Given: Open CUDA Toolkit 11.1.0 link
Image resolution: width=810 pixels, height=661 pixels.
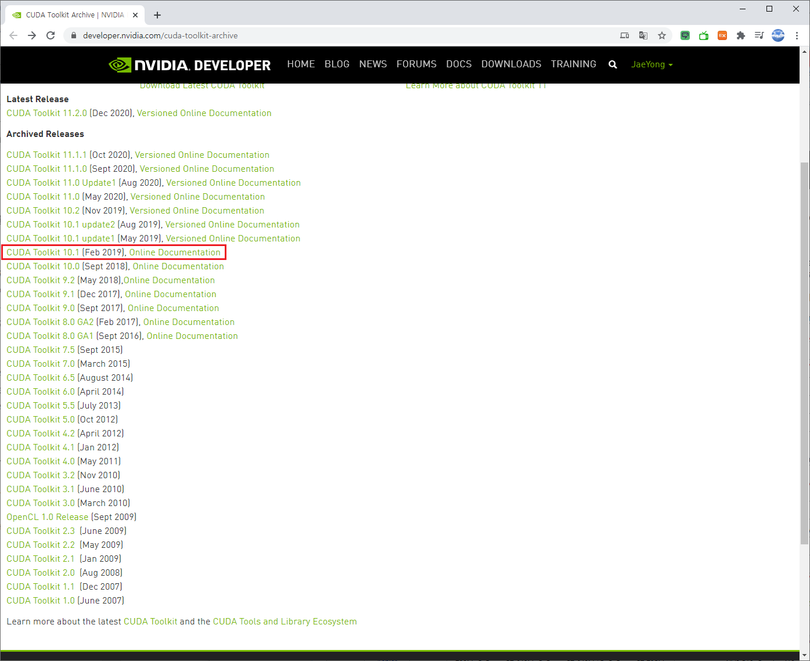Looking at the screenshot, I should pyautogui.click(x=46, y=169).
